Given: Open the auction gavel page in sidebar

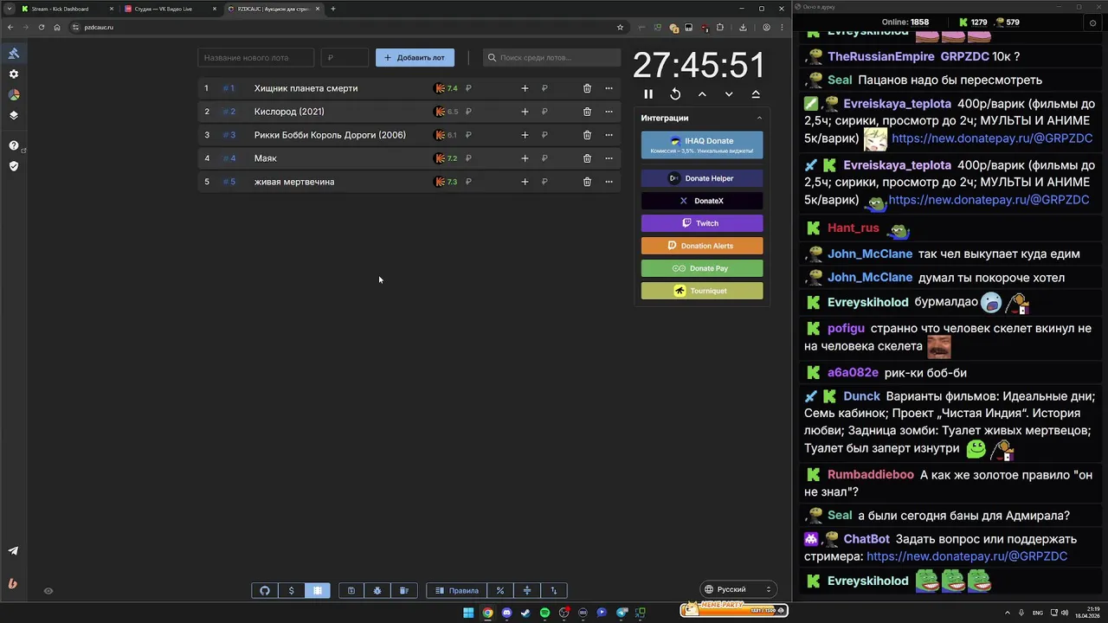Looking at the screenshot, I should point(14,54).
